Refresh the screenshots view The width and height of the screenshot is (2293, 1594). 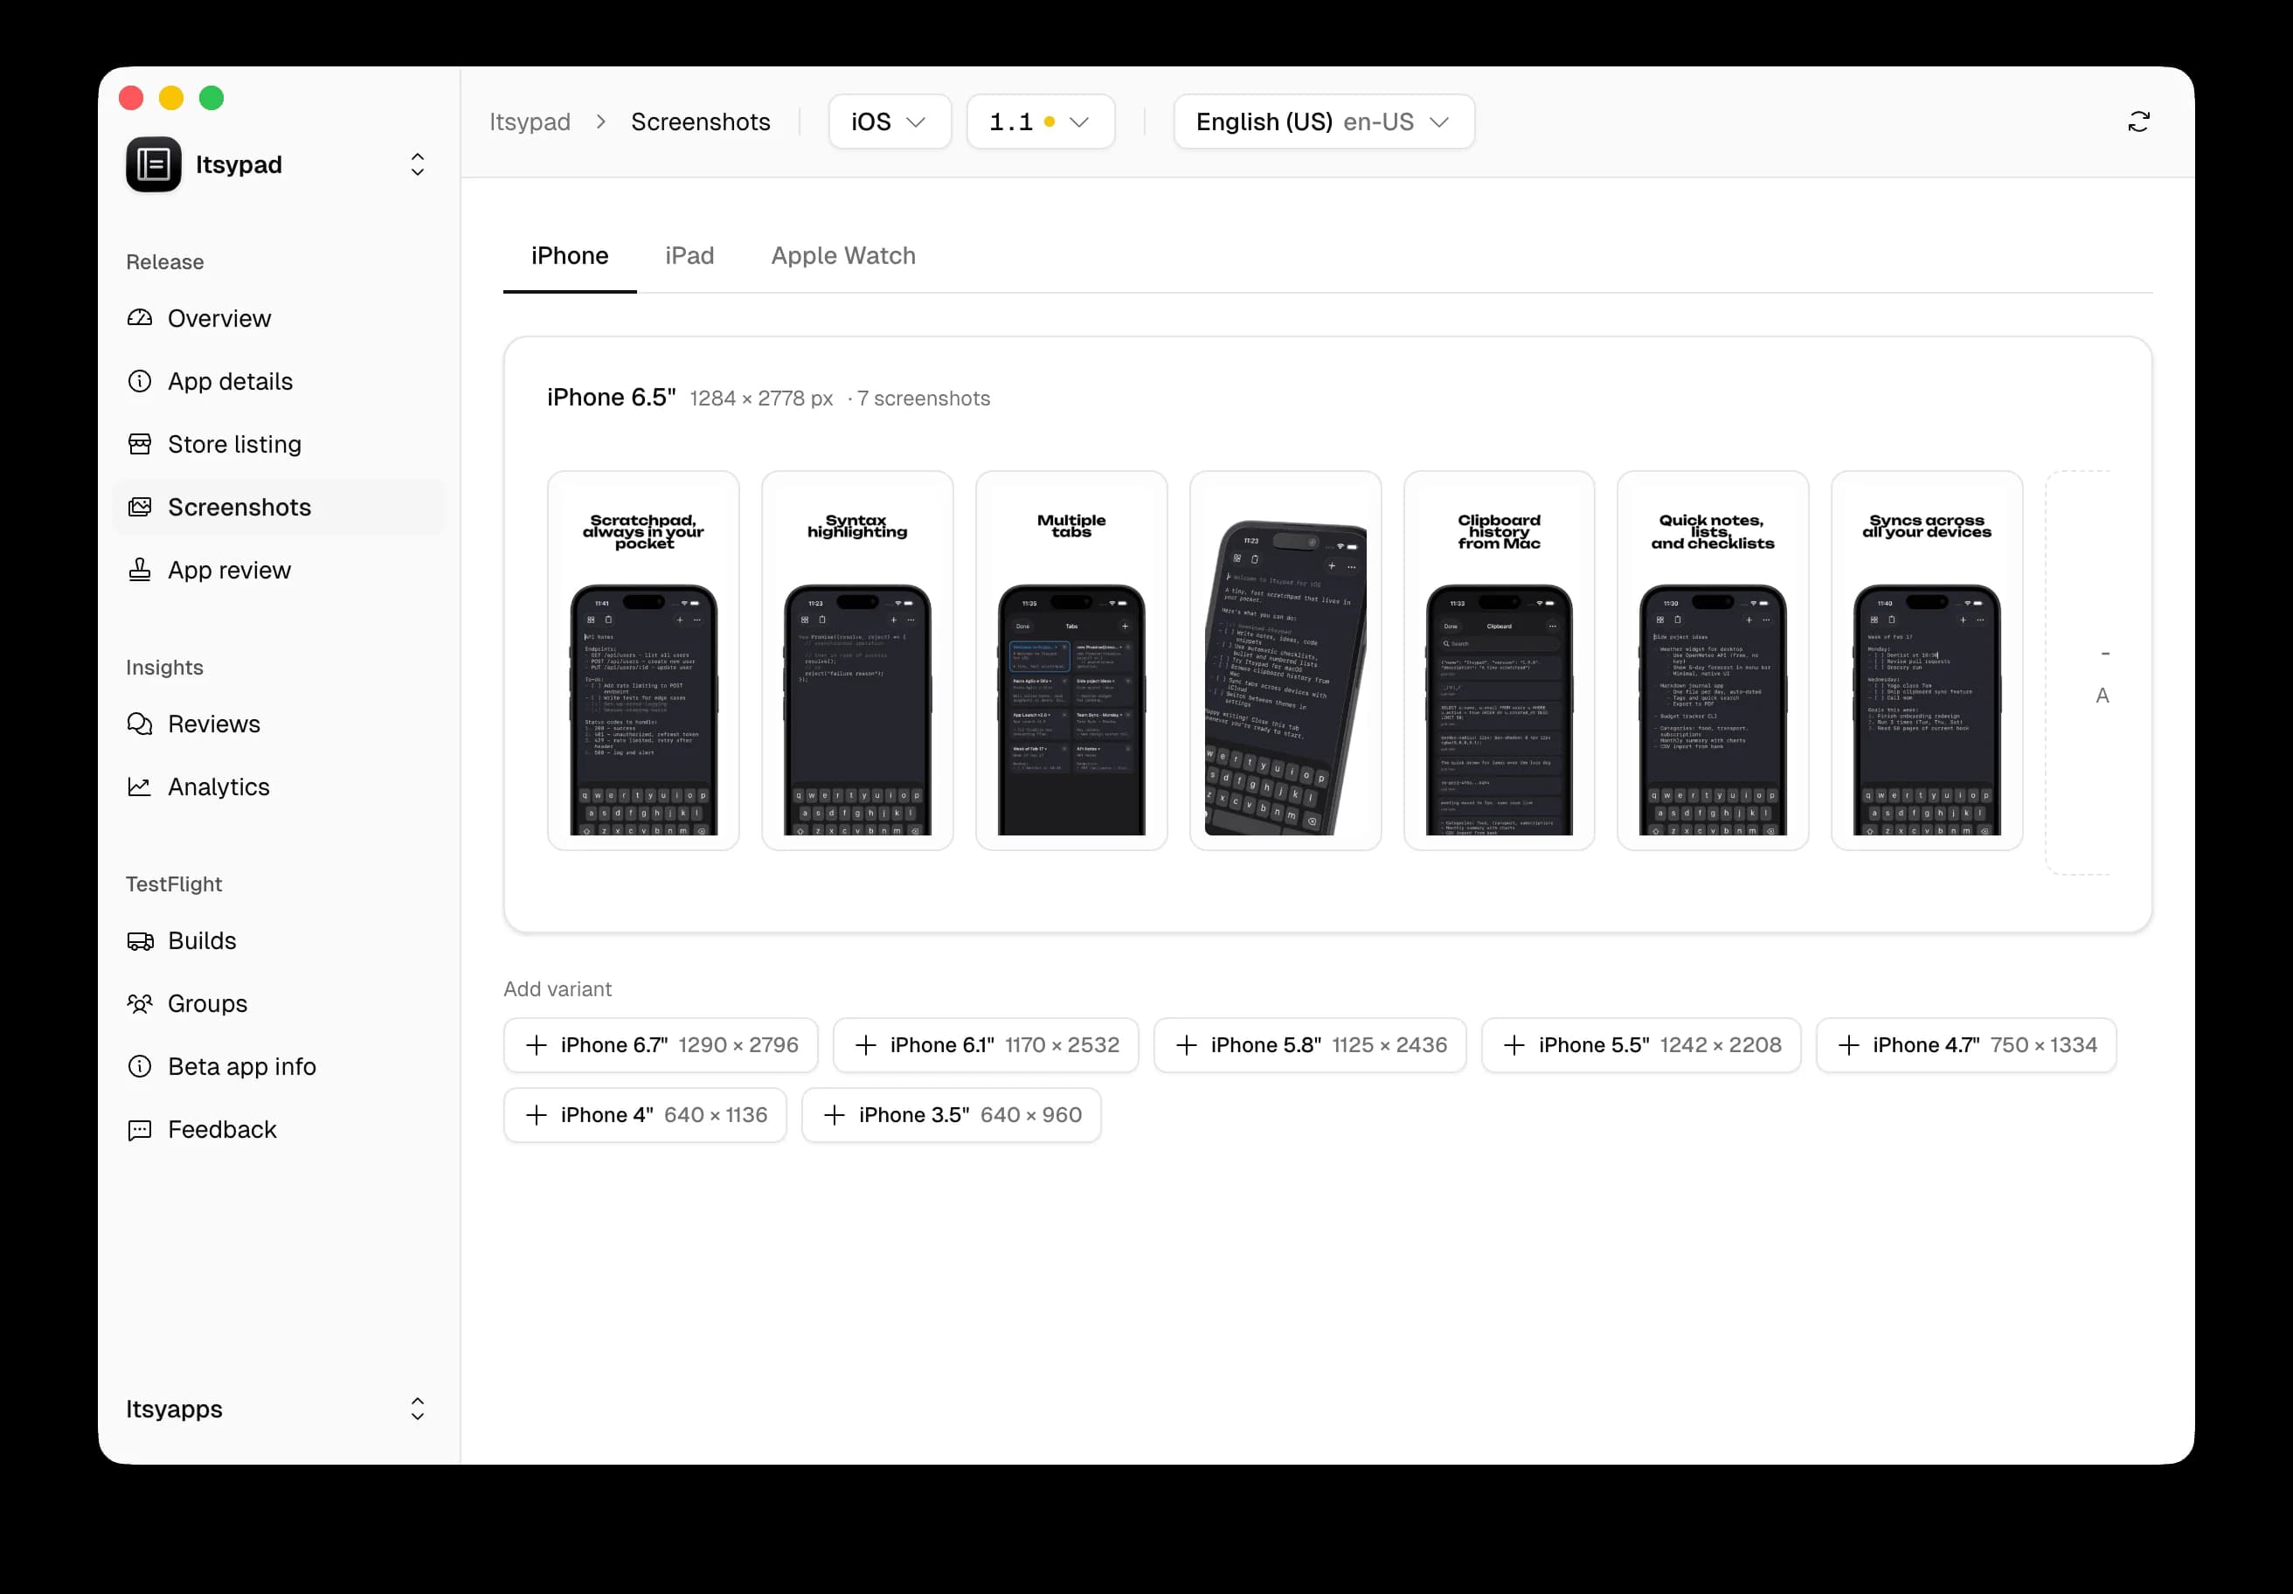click(2138, 121)
